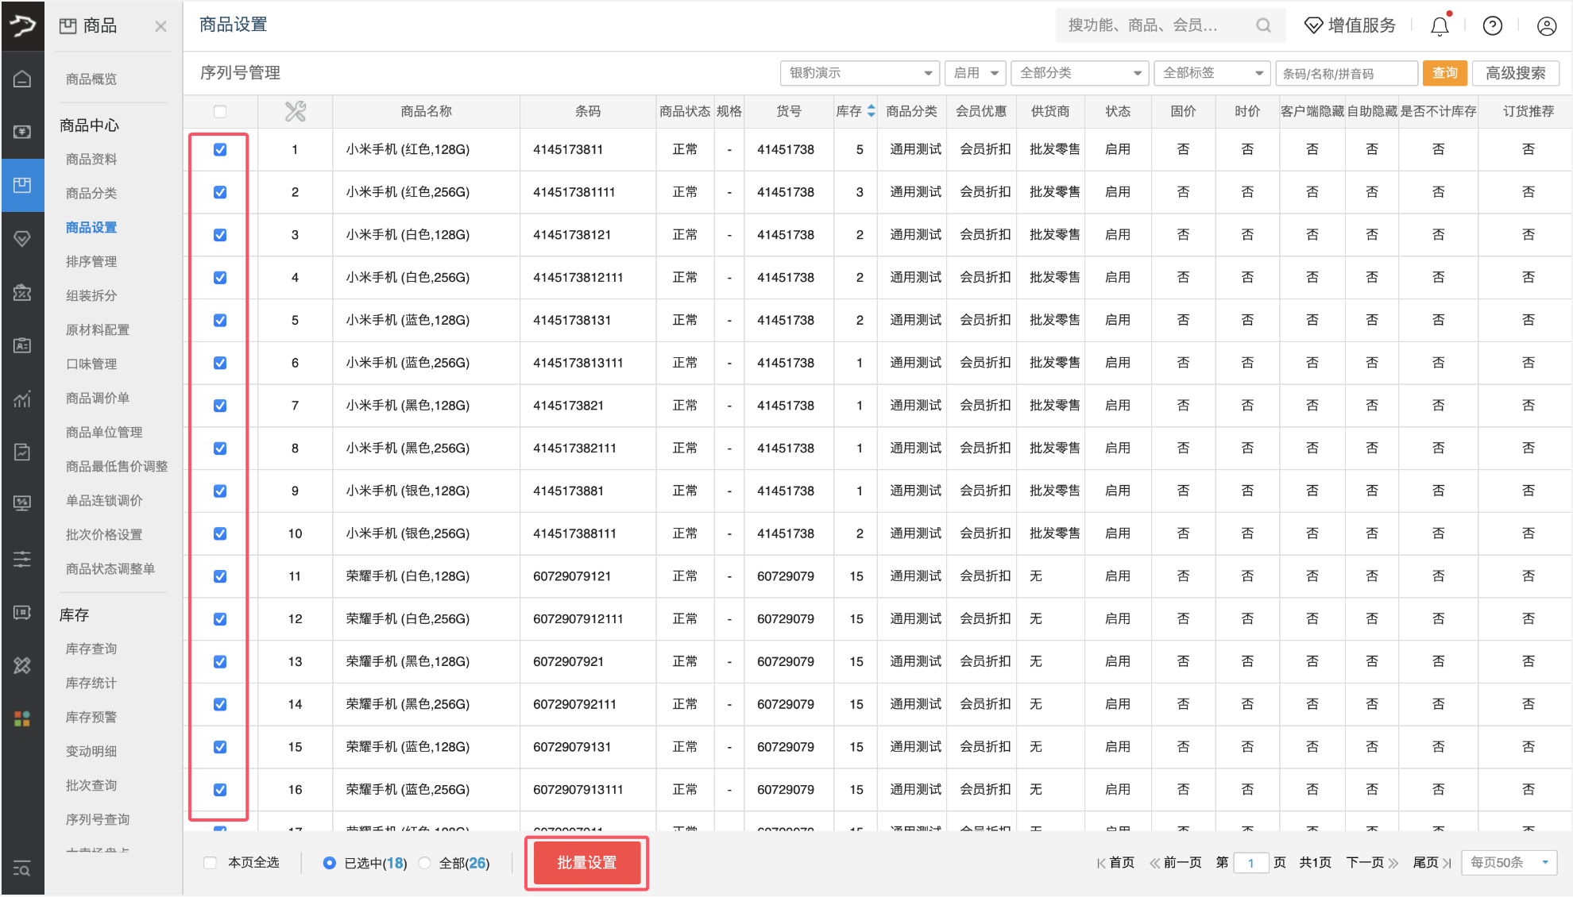The image size is (1573, 897).
Task: Expand the 银豹演示 store dropdown
Action: pyautogui.click(x=860, y=73)
